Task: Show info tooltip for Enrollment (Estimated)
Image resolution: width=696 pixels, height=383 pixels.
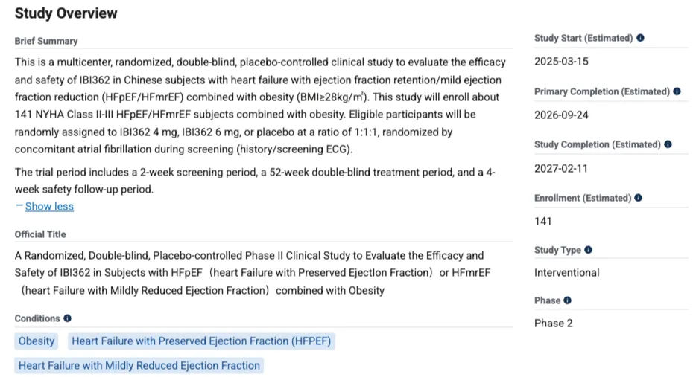Action: 639,198
